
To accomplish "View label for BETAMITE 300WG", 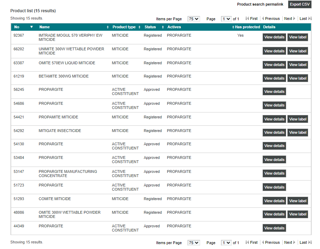I will pos(298,78).
